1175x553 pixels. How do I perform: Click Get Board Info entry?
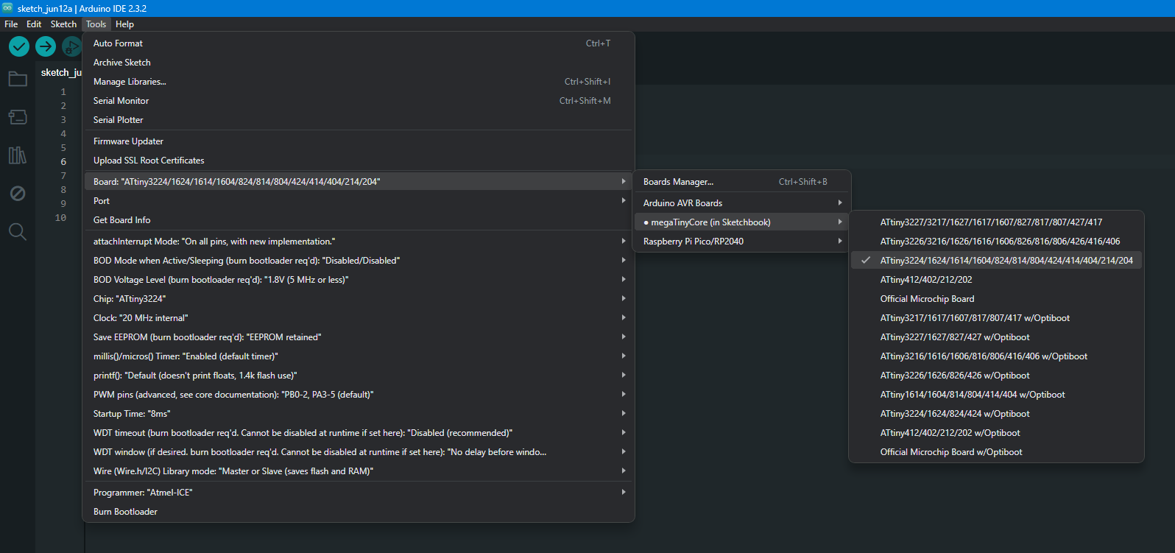click(359, 220)
